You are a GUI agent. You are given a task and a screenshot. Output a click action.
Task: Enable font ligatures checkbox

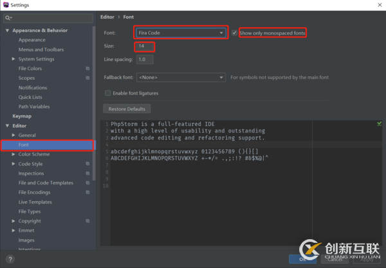pyautogui.click(x=107, y=93)
